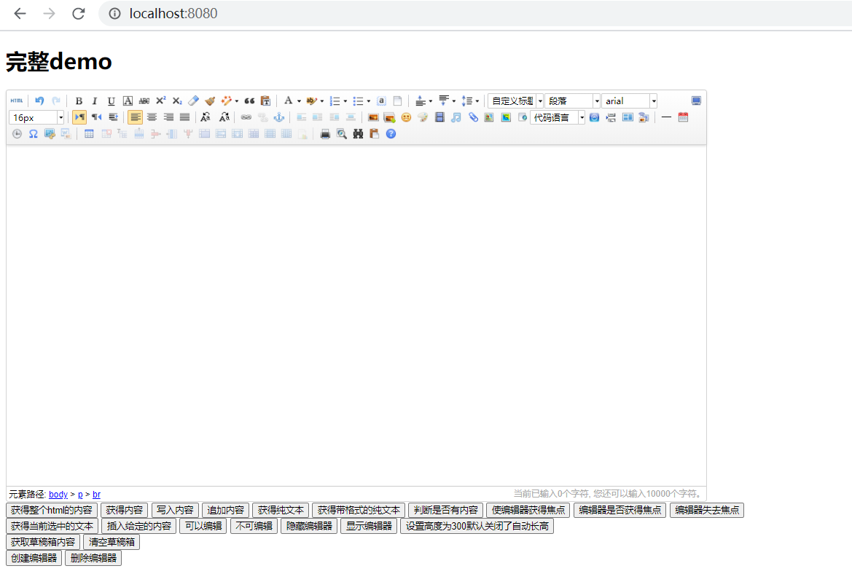Click the blue anchor icon

coord(279,117)
